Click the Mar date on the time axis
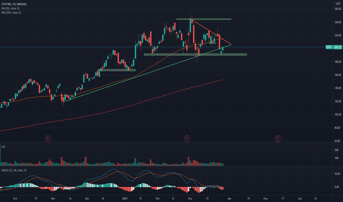Viewport: 343px width, 202px height. click(x=190, y=198)
